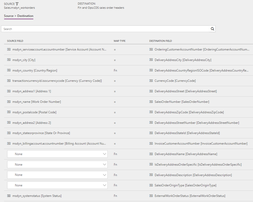Open the Fn map type for IsDeliveryAddressOrderSpecific
The image size is (253, 202).
115,164
